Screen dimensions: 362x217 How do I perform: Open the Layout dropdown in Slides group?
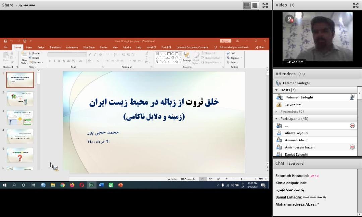[36, 53]
